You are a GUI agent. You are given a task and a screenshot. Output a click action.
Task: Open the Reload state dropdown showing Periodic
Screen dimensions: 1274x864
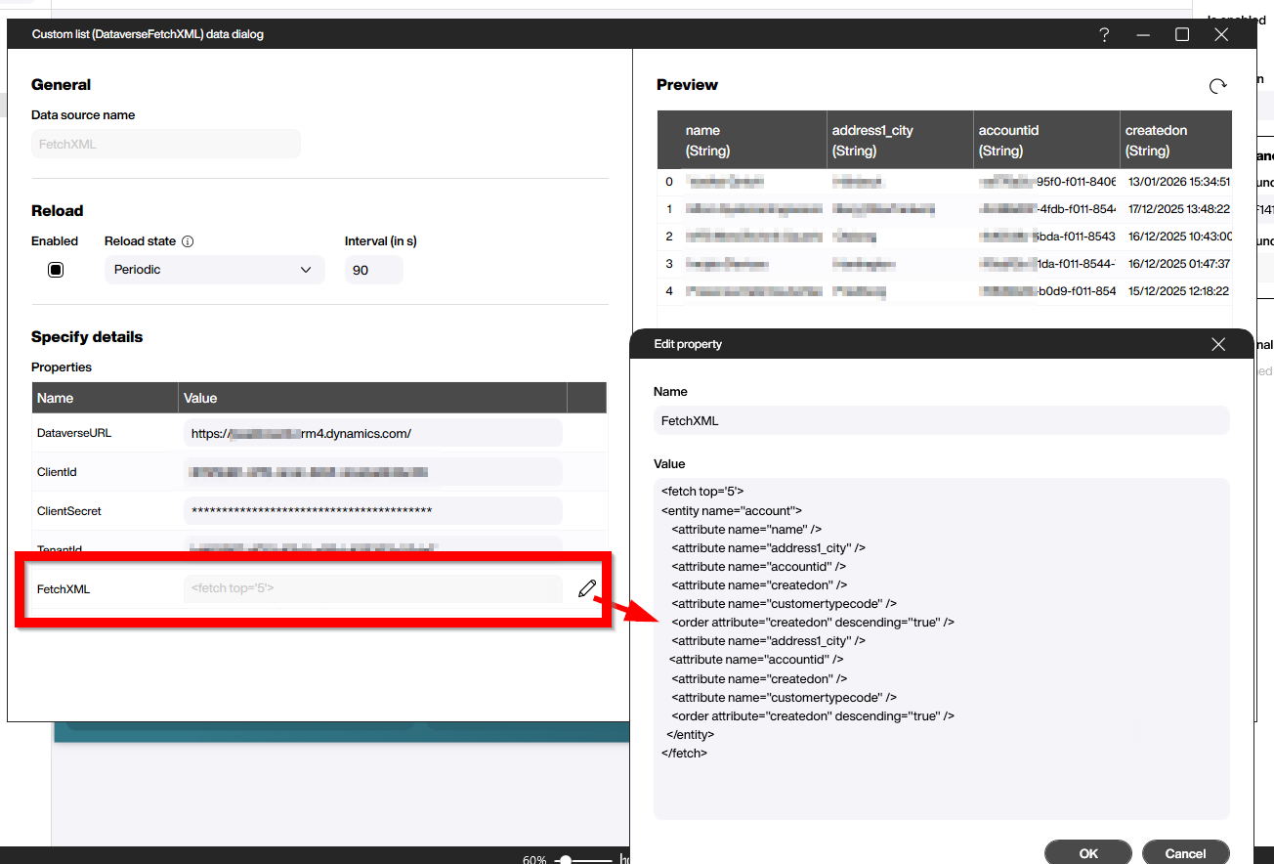(x=214, y=269)
